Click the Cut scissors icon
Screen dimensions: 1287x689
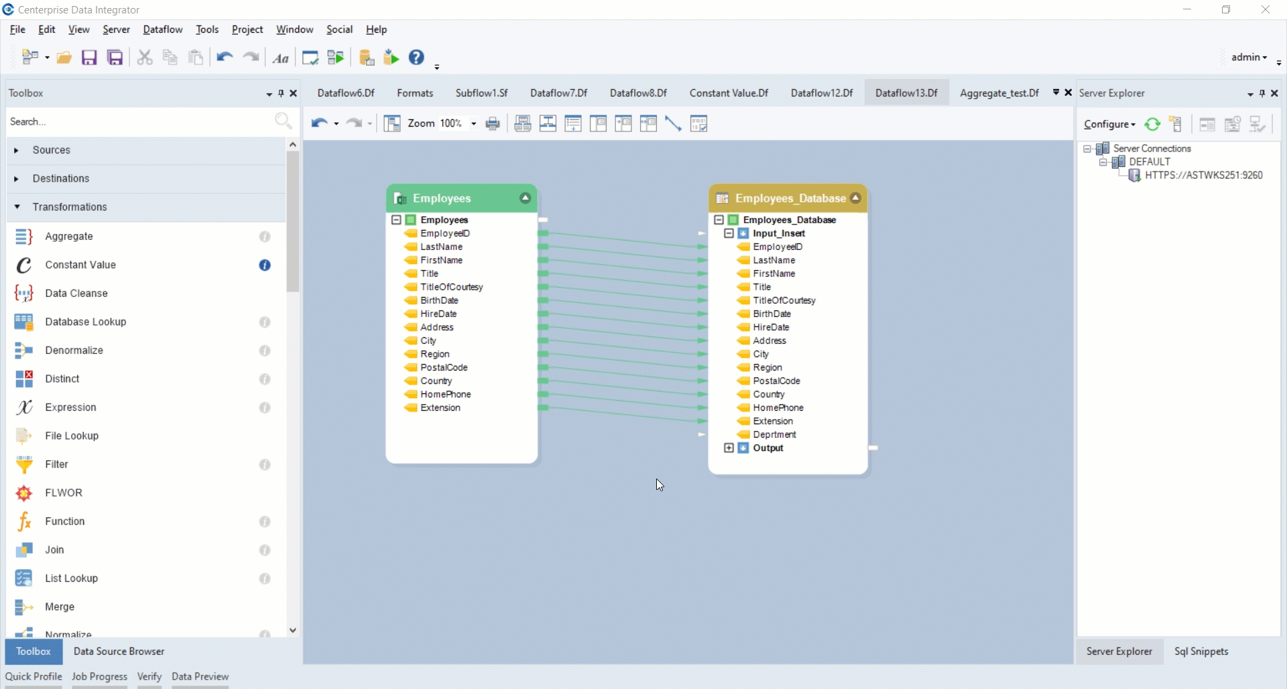[144, 58]
